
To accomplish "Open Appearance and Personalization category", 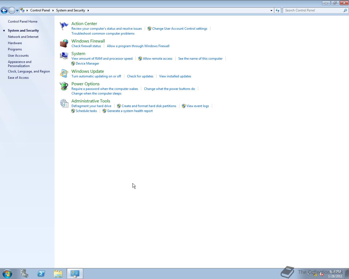I will [20, 64].
